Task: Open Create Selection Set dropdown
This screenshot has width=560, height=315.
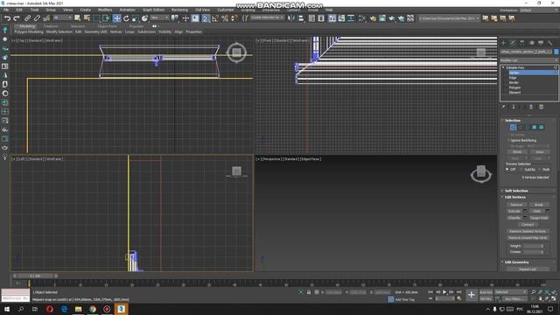Action: [267, 17]
